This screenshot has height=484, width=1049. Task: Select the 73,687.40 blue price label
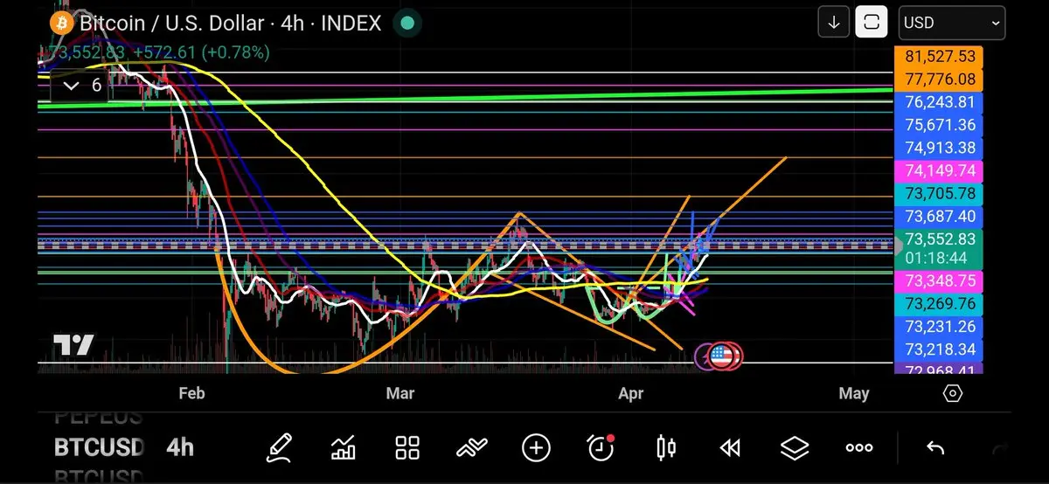pos(939,216)
